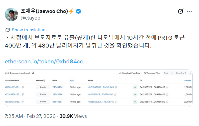
Task: Open the Advanced Filter option
Action: (x=152, y=73)
